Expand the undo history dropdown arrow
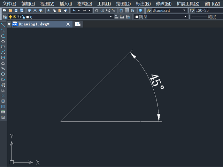The width and height of the screenshot is (223, 167). pos(79,10)
